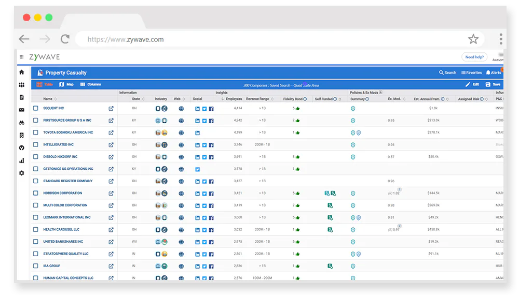Select the STRATOSPHERE QUALITY LLC checkbox

(x=36, y=254)
